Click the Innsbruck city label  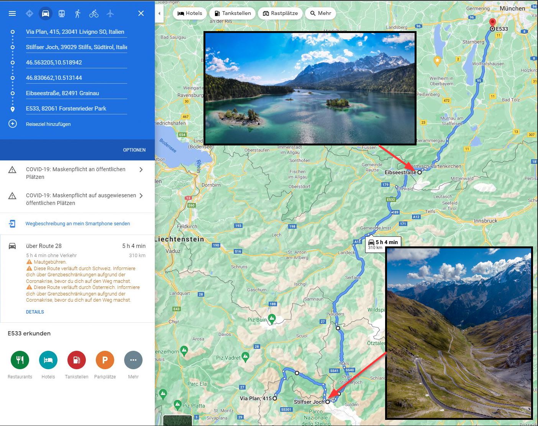(486, 221)
